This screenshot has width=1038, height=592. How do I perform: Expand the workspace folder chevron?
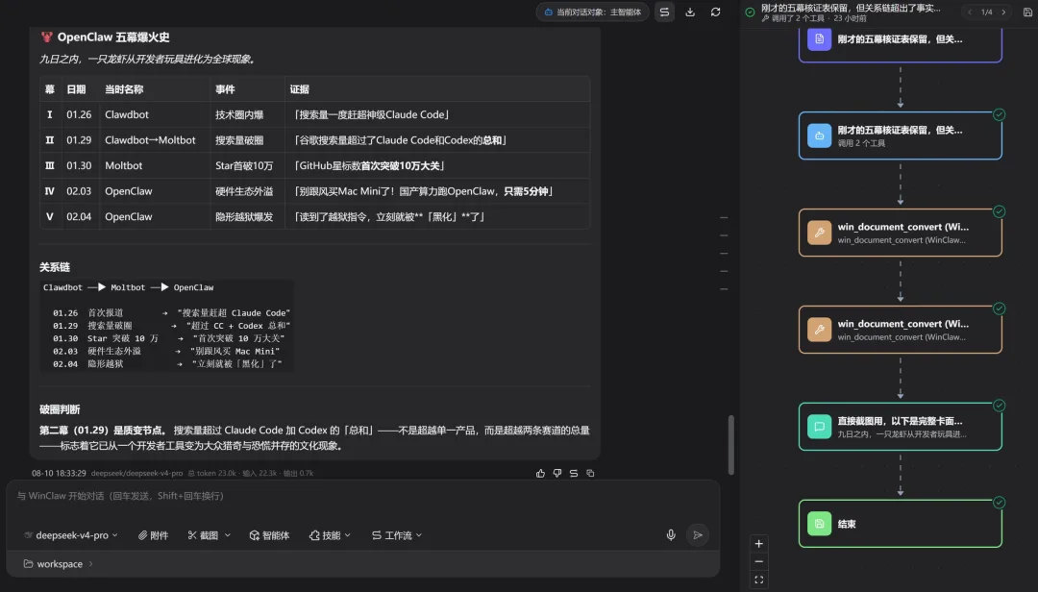pyautogui.click(x=90, y=564)
